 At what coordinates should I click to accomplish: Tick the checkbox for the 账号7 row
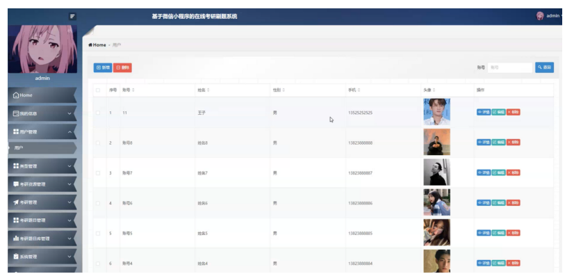coord(98,173)
